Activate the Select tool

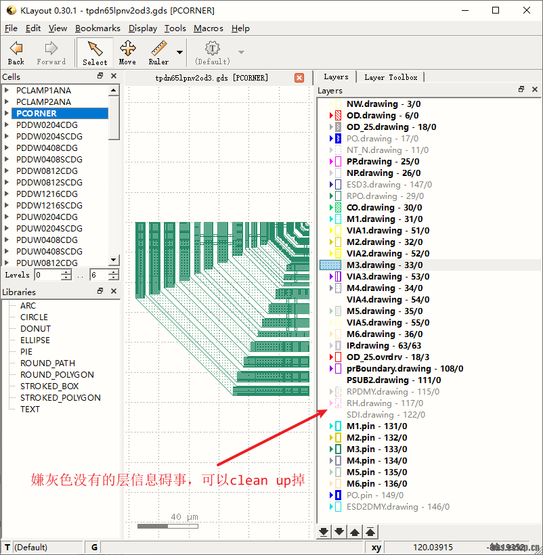[95, 52]
